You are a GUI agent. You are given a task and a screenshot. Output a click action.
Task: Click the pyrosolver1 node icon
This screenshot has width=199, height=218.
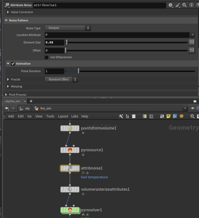(70, 210)
